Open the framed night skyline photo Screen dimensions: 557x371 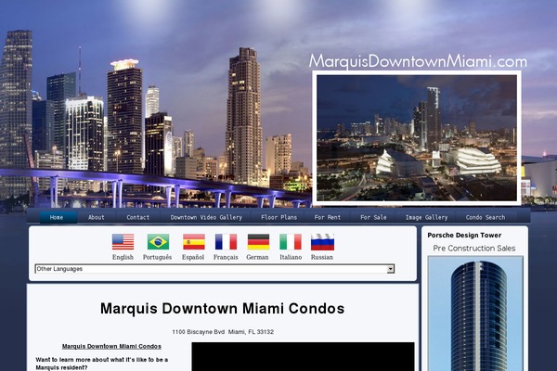417,138
